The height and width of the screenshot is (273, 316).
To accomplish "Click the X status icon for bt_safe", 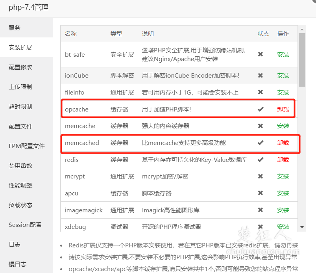I will click(260, 54).
